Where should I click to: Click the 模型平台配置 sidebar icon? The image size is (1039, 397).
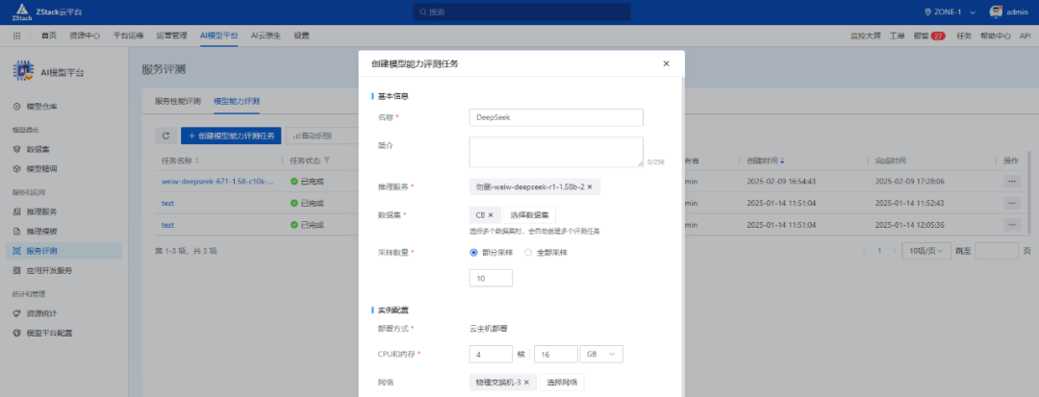(x=17, y=333)
